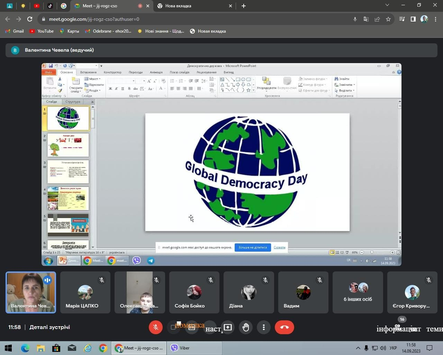Open Показ слайдів ribbon tab
Screen dimensions: 443x355
tap(179, 72)
